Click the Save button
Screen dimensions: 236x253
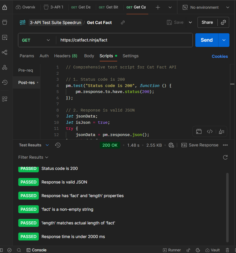click(175, 22)
